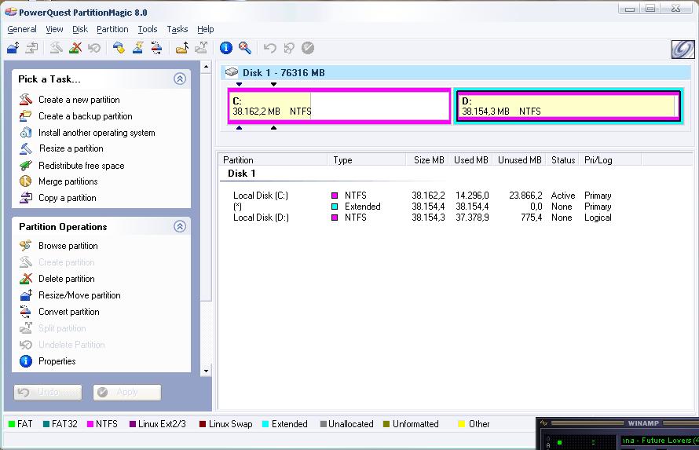The height and width of the screenshot is (450, 699).
Task: Choose Resize a partition task
Action: click(x=71, y=148)
